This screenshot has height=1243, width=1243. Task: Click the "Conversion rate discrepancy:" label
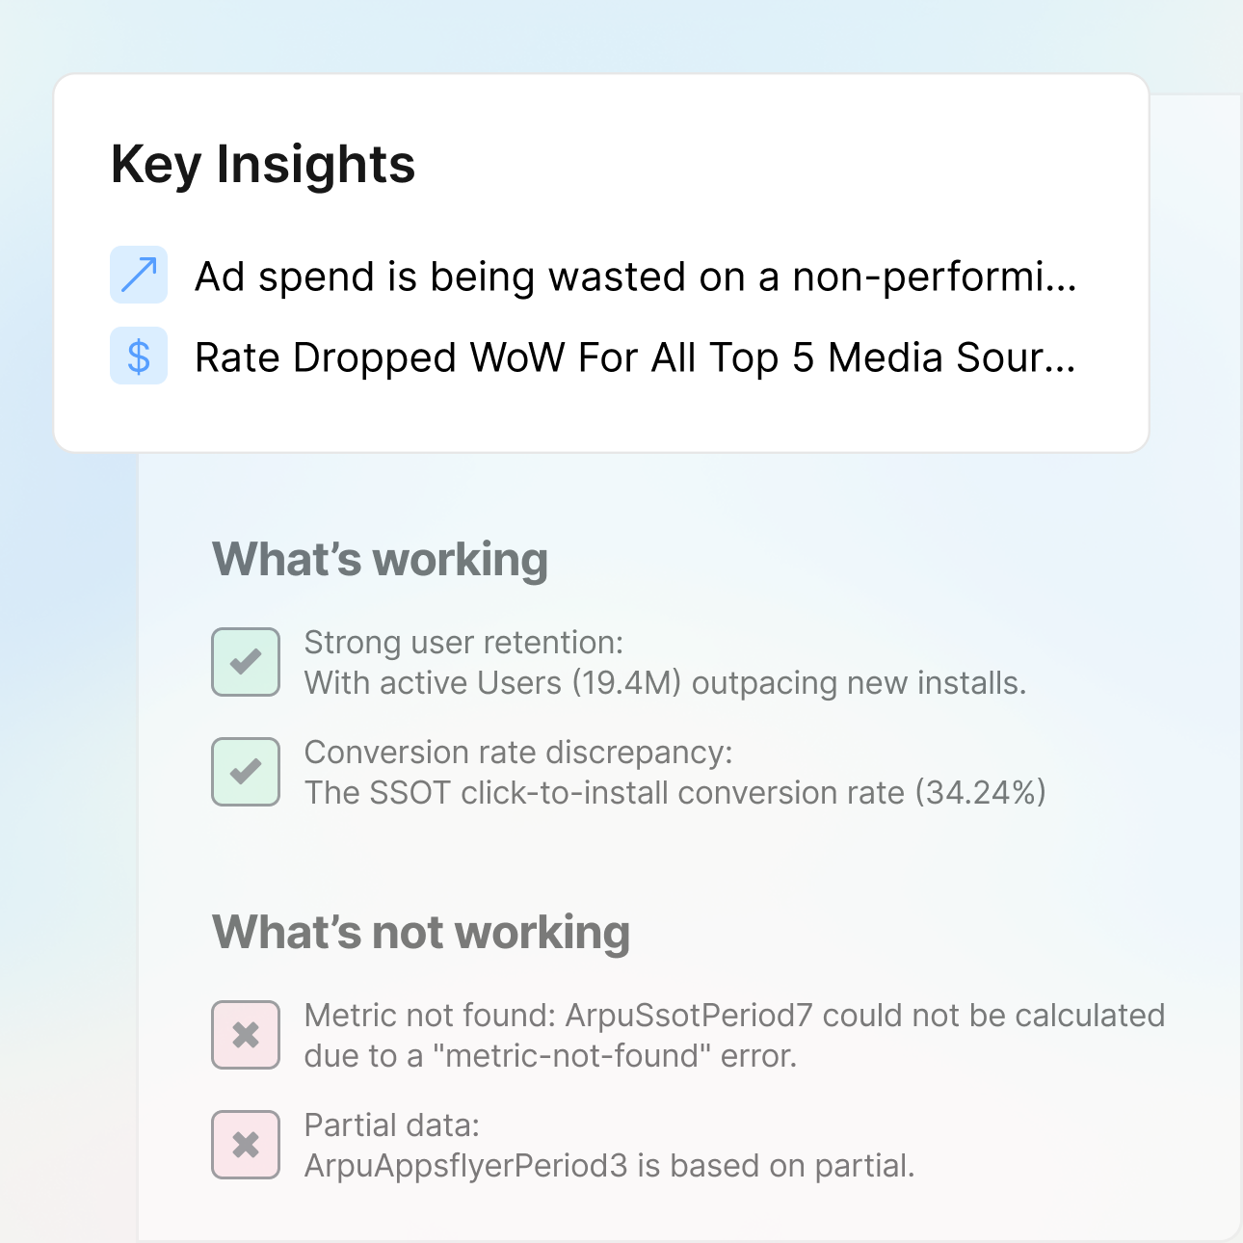[x=518, y=752]
